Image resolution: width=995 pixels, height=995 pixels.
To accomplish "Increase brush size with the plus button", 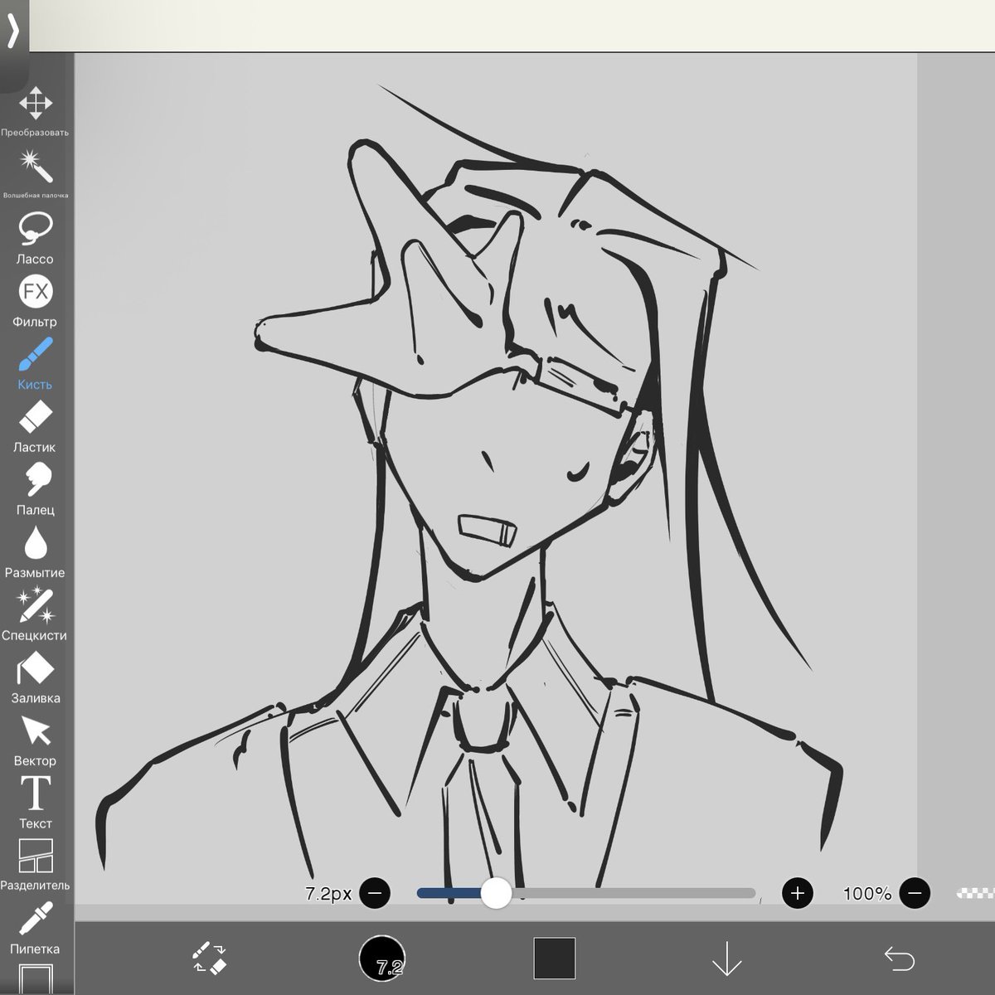I will click(798, 893).
